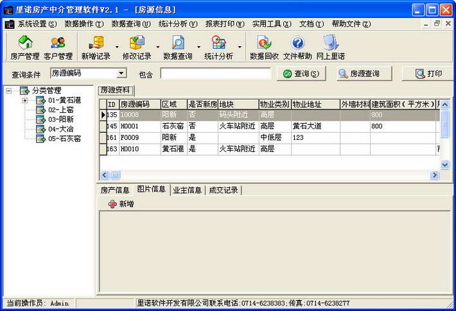The height and width of the screenshot is (311, 456).
Task: Click the table's vertical scrollbar down arrow
Action: pos(445,165)
